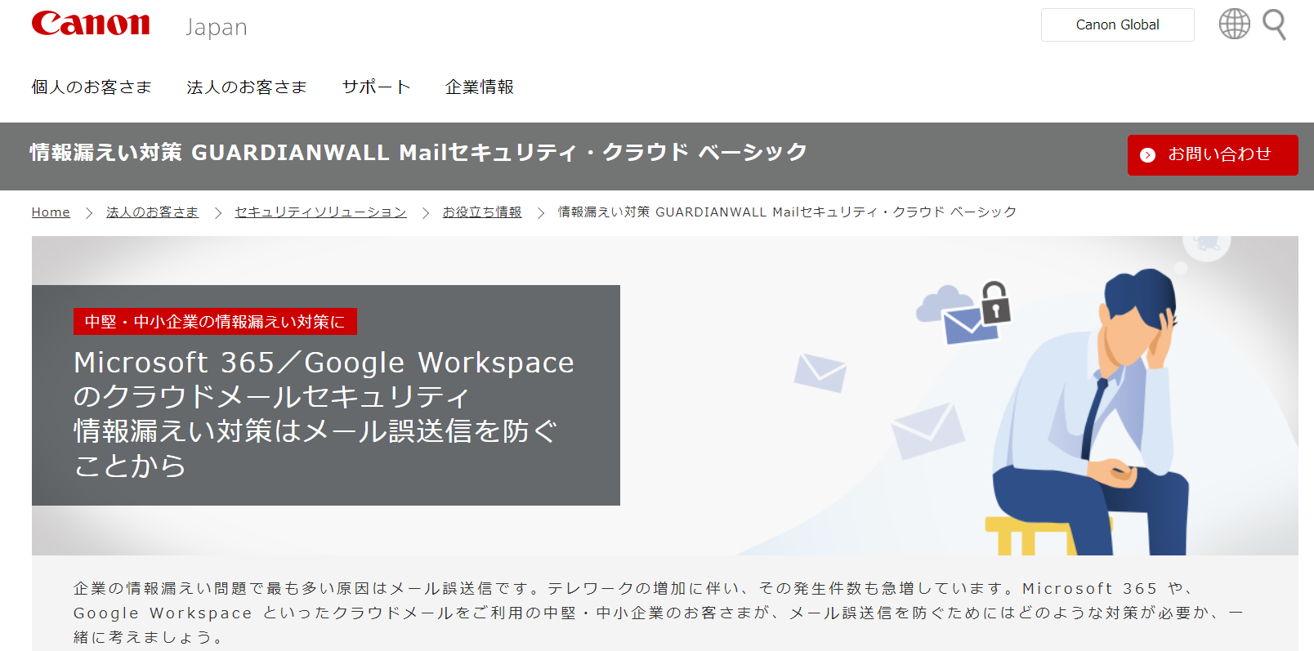Viewport: 1314px width, 651px height.
Task: Click the red お問い合わせ button
Action: click(1213, 154)
